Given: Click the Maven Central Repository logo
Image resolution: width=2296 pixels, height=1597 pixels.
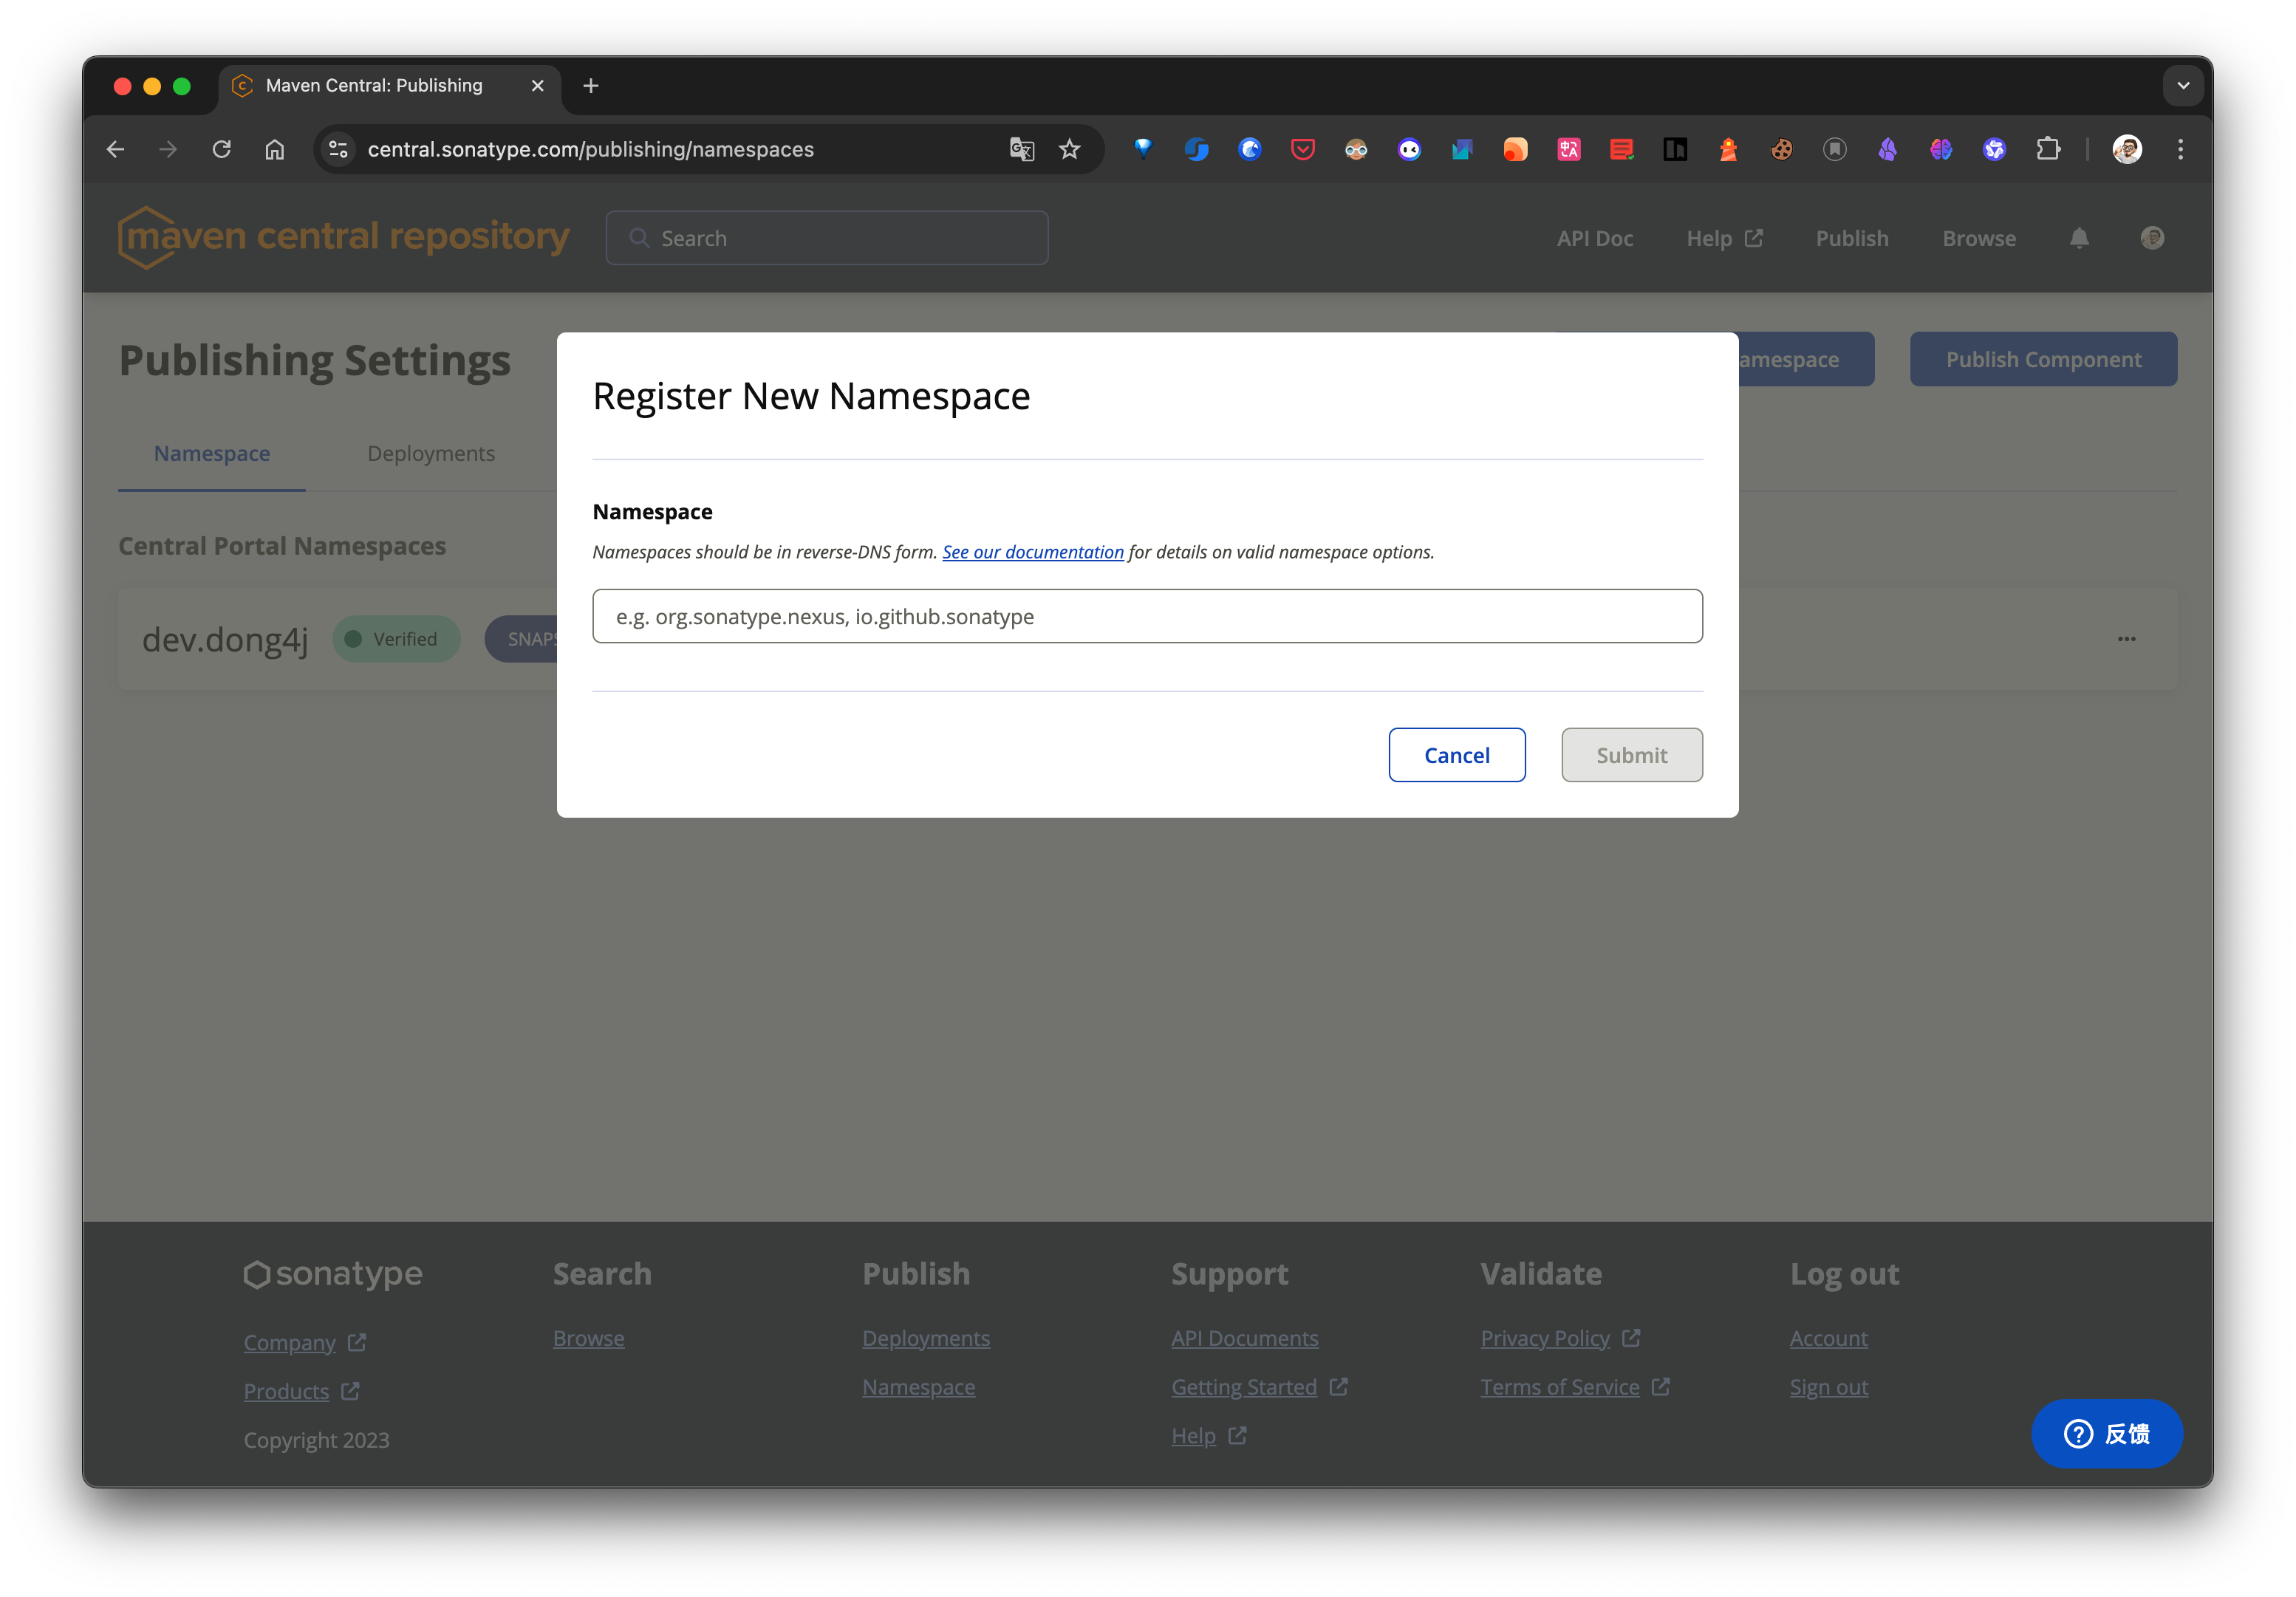Looking at the screenshot, I should 344,238.
